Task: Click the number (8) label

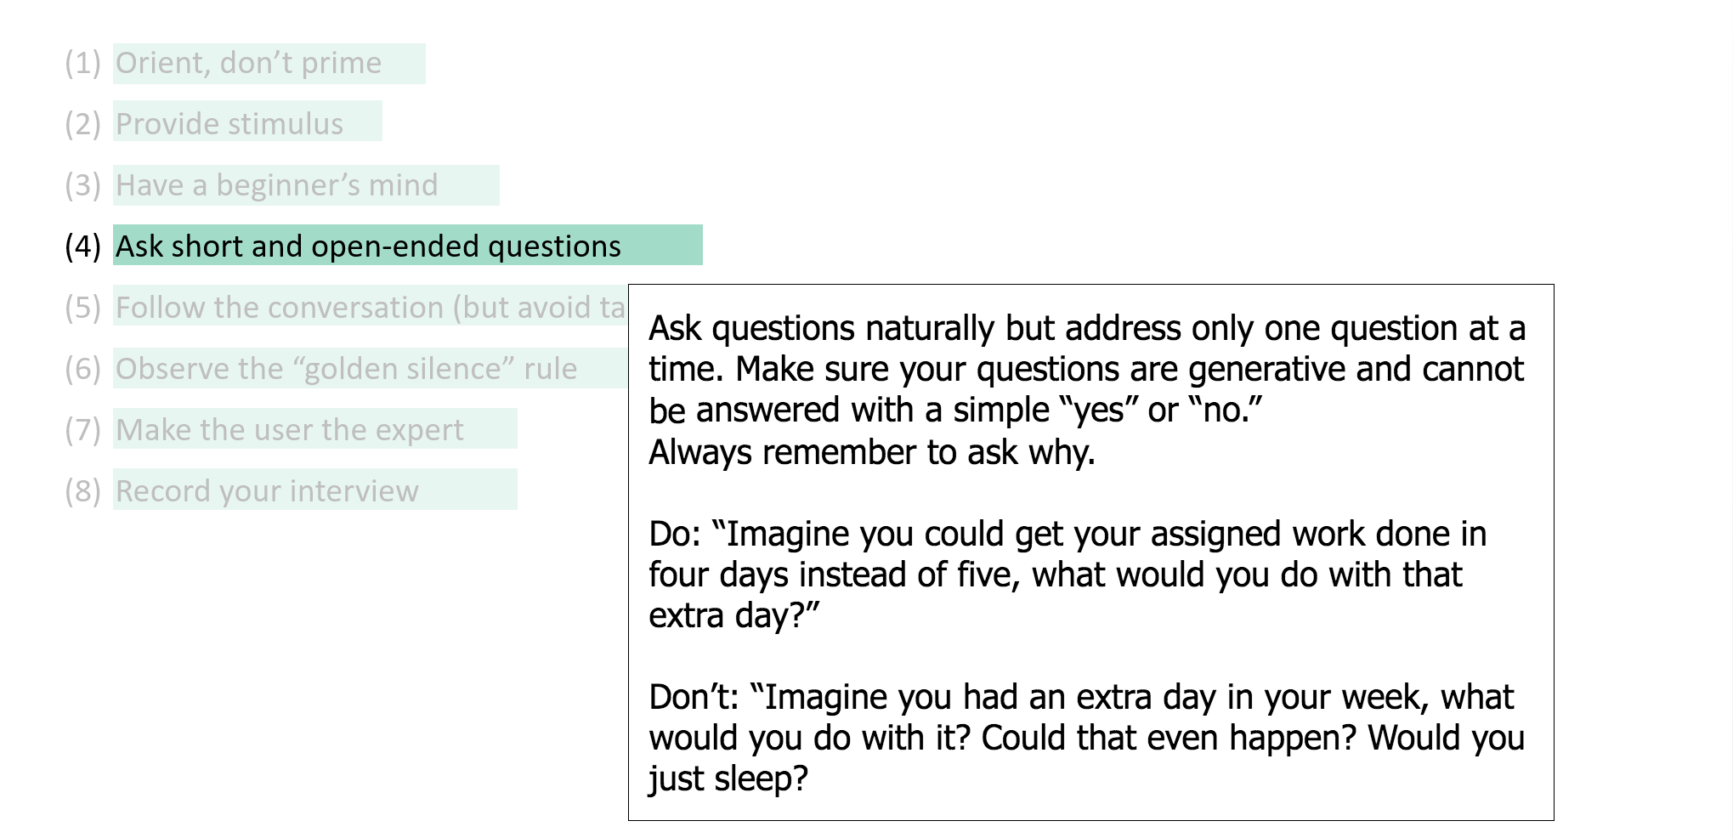Action: (x=82, y=491)
